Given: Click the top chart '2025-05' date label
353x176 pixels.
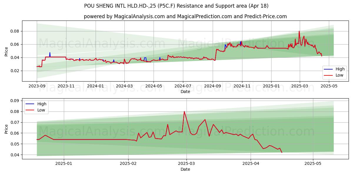Looking at the screenshot, I should point(329,86).
